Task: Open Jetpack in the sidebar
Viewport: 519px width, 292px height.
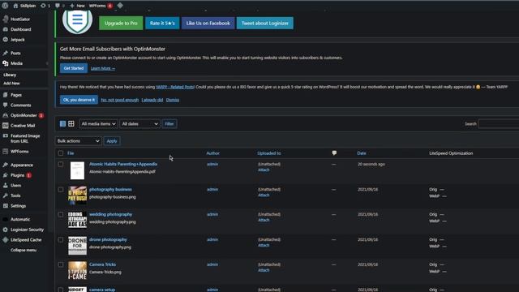Action: (x=17, y=40)
